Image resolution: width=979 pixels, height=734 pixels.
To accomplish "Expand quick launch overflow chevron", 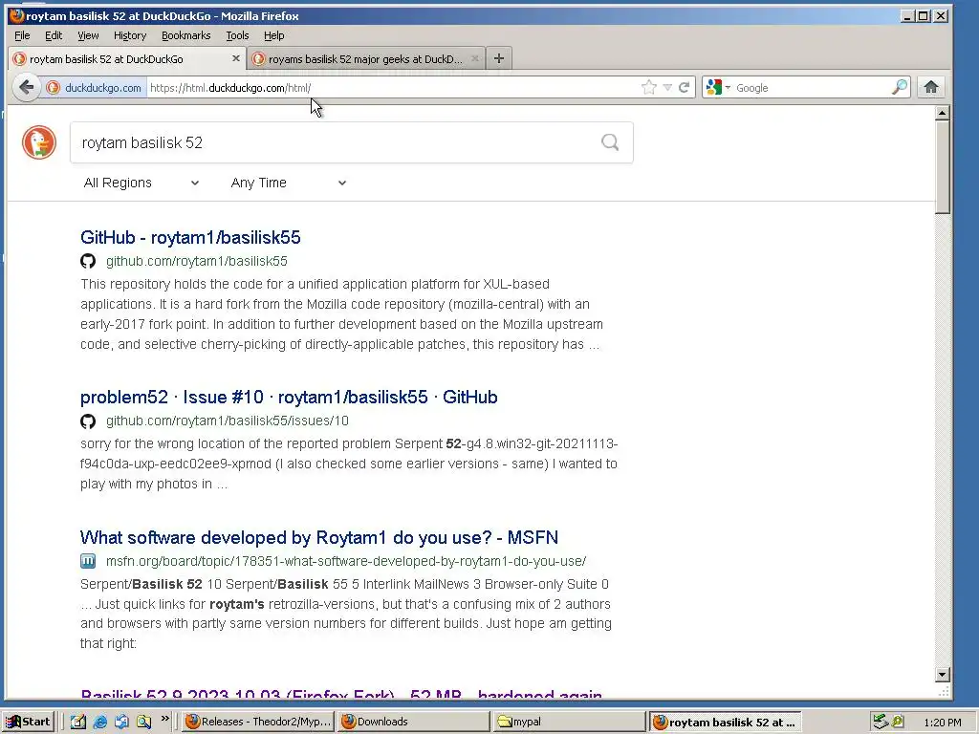I will coord(165,719).
